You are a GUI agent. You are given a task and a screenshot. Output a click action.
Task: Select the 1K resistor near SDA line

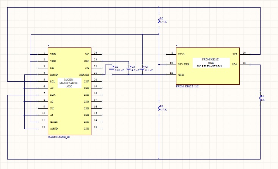[x=261, y=98]
